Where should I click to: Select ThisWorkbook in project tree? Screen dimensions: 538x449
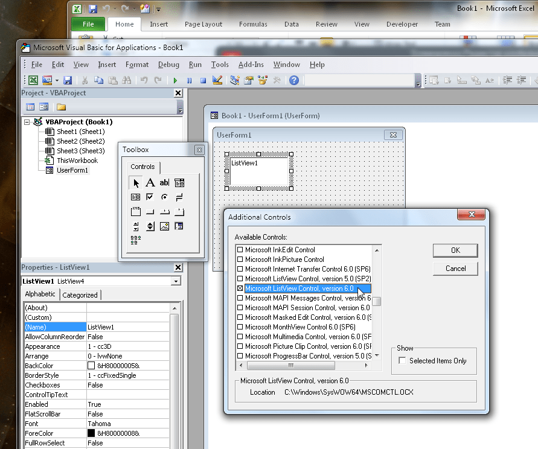click(77, 161)
